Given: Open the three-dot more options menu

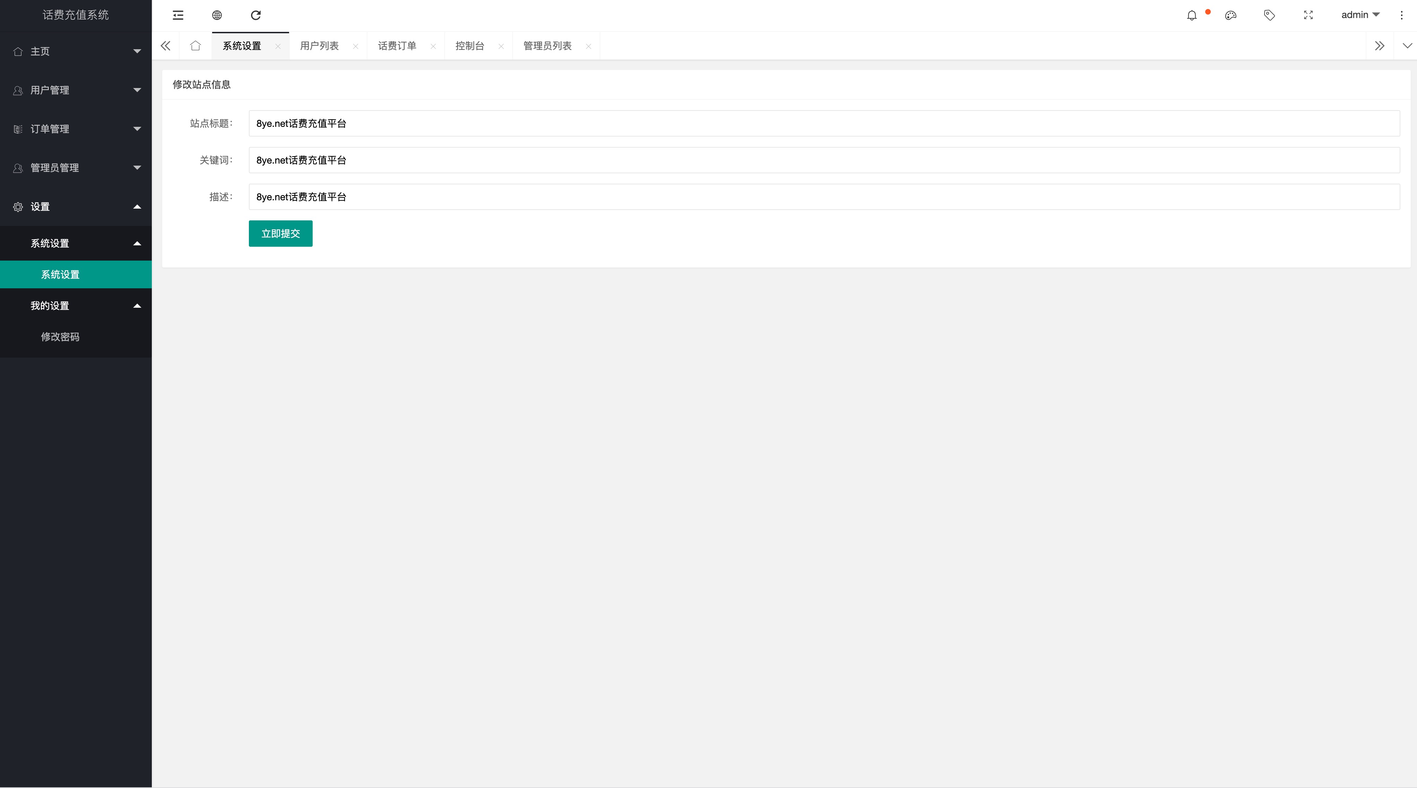Looking at the screenshot, I should (1401, 15).
